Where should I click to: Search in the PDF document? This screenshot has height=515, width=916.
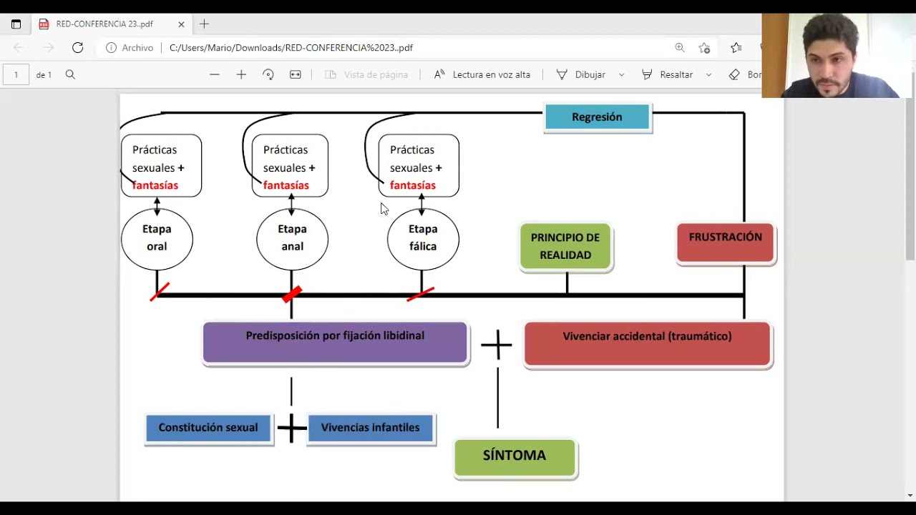[70, 74]
